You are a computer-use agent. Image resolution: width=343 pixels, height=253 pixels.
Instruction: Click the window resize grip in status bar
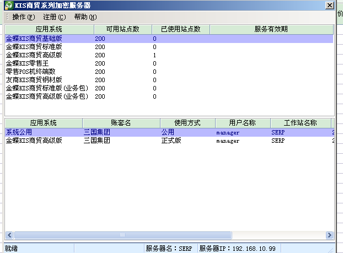tap(331, 250)
